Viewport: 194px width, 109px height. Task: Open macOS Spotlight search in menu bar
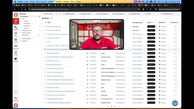coord(162,2)
